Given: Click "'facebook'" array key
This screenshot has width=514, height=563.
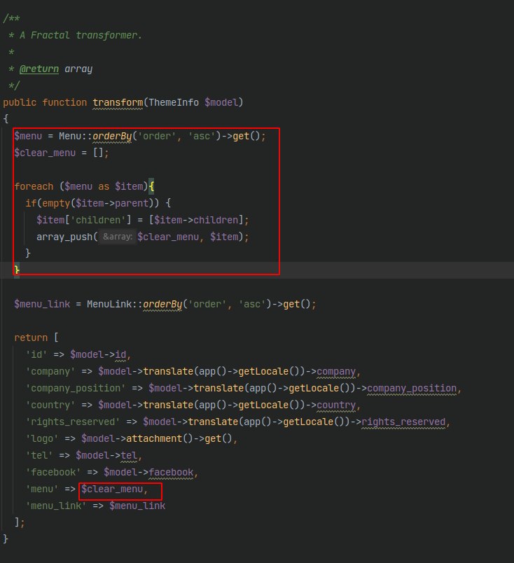Looking at the screenshot, I should point(53,473).
